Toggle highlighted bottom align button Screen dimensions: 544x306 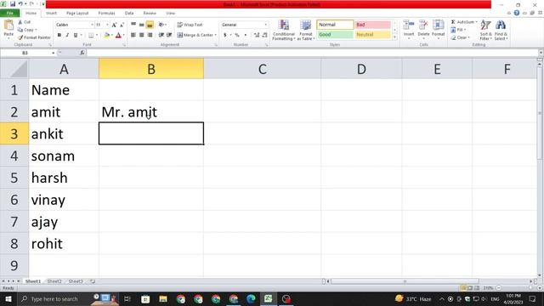[x=150, y=25]
